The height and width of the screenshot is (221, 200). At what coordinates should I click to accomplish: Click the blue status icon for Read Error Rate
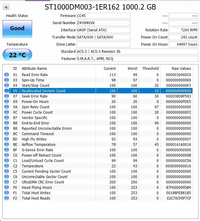[x=7, y=75]
